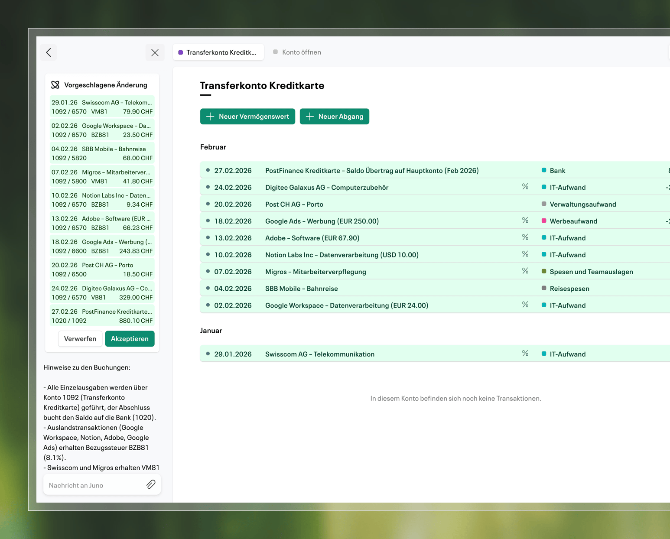Screen dimensions: 670x539
Task: Click status dot of 04.02.2026 SBB Mobile row
Action: 208,288
